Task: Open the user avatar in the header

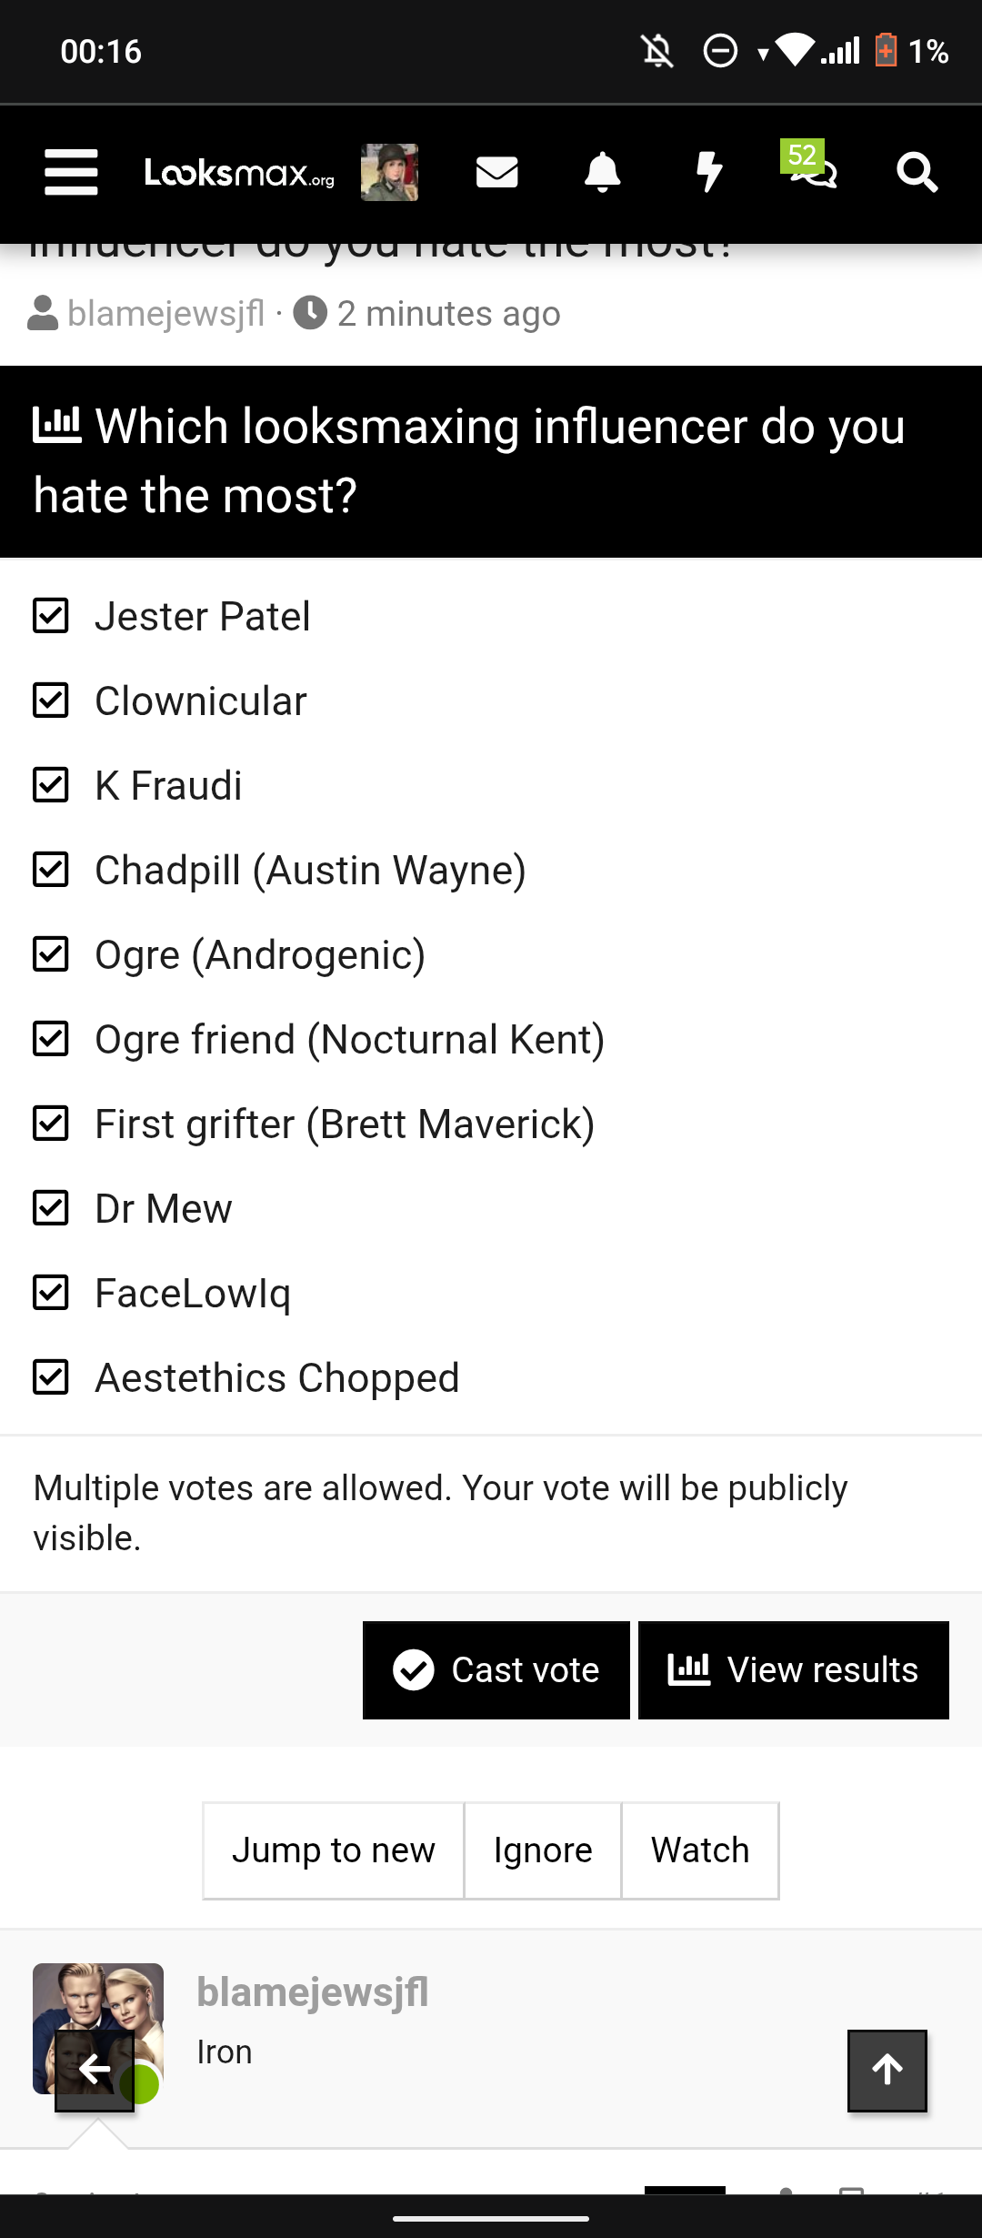Action: click(x=389, y=172)
